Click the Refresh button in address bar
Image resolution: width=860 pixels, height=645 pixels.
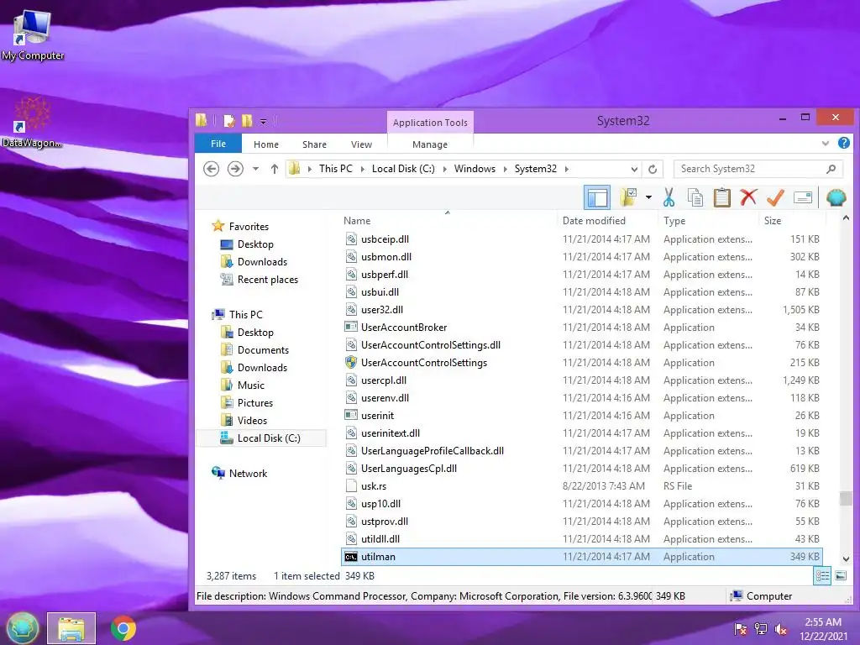coord(653,169)
